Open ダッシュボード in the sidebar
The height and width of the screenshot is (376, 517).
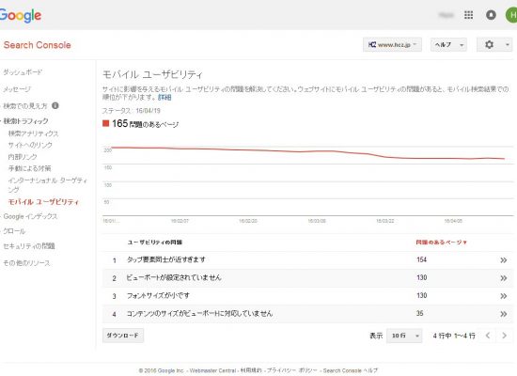point(23,71)
